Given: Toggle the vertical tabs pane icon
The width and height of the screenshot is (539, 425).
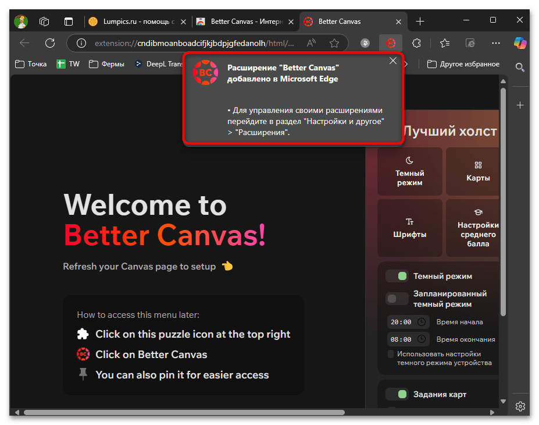Looking at the screenshot, I should 69,22.
